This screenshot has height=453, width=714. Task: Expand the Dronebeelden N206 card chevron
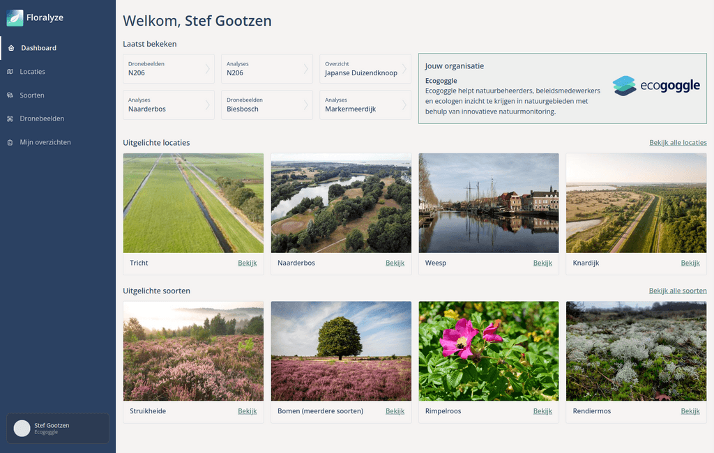pos(208,69)
